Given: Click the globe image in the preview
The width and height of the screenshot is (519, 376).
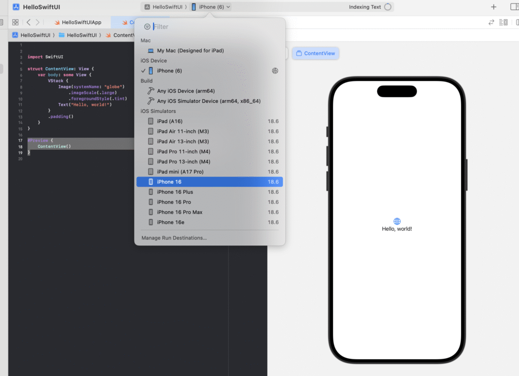Looking at the screenshot, I should point(397,221).
